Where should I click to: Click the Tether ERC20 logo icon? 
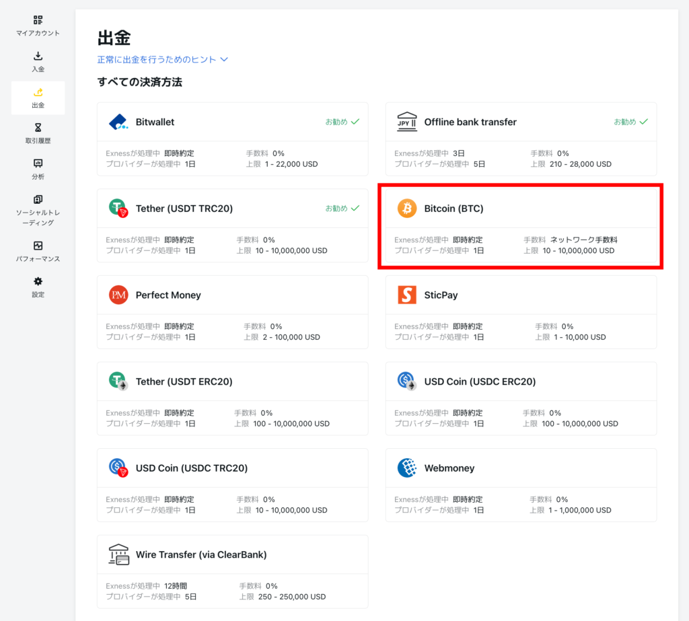(118, 381)
